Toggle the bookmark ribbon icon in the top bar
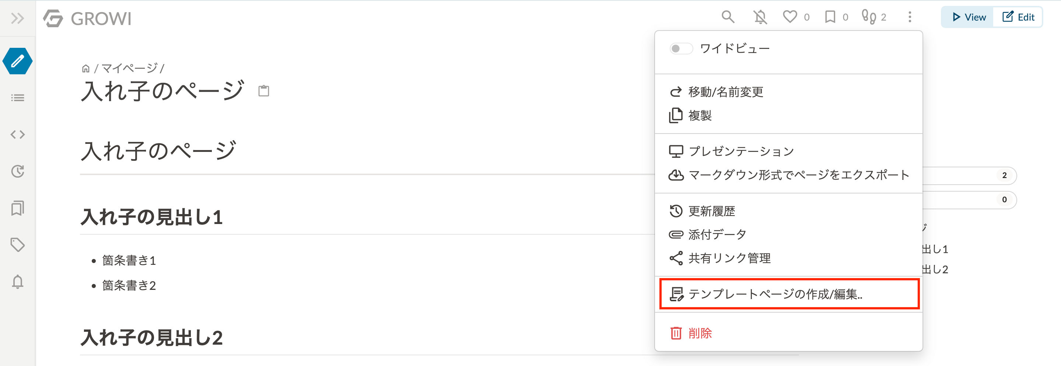Screen dimensions: 1061x366 (830, 17)
